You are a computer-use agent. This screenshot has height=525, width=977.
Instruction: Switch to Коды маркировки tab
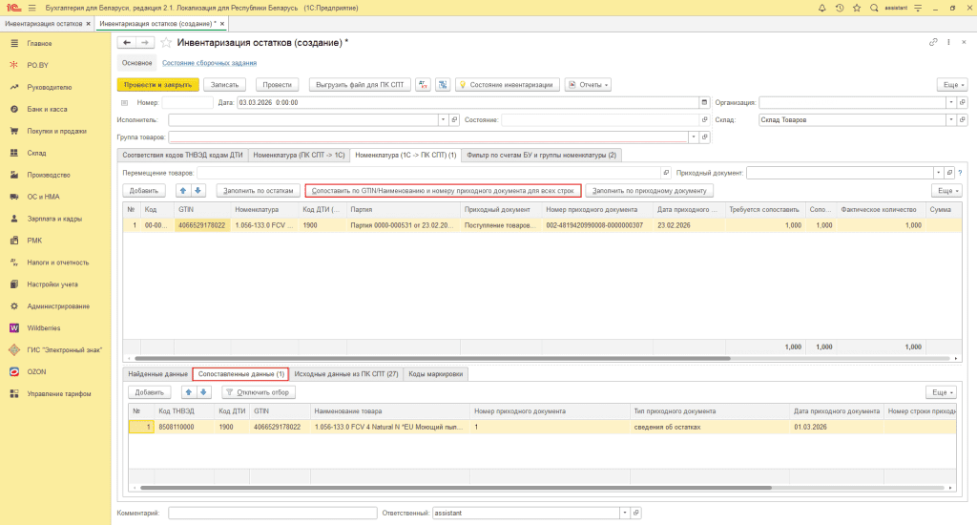[x=435, y=374]
